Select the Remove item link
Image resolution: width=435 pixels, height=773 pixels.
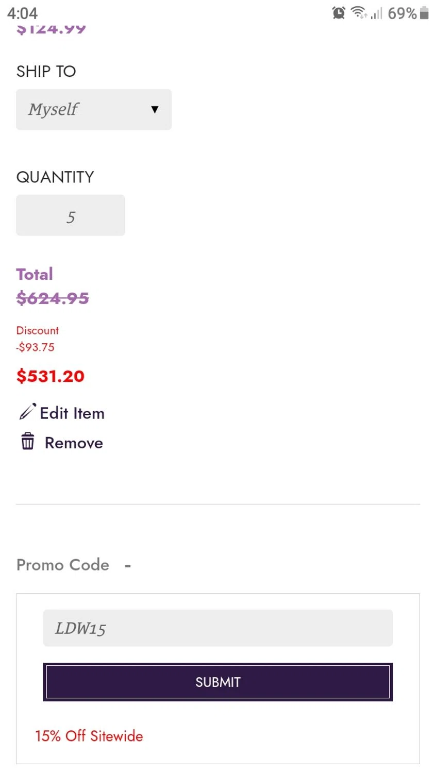74,443
